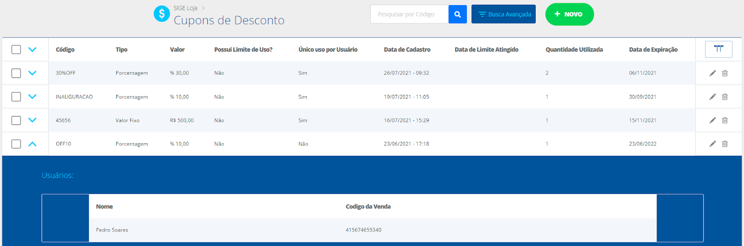Check the OFF10 row checkbox
744x246 pixels.
tap(16, 144)
